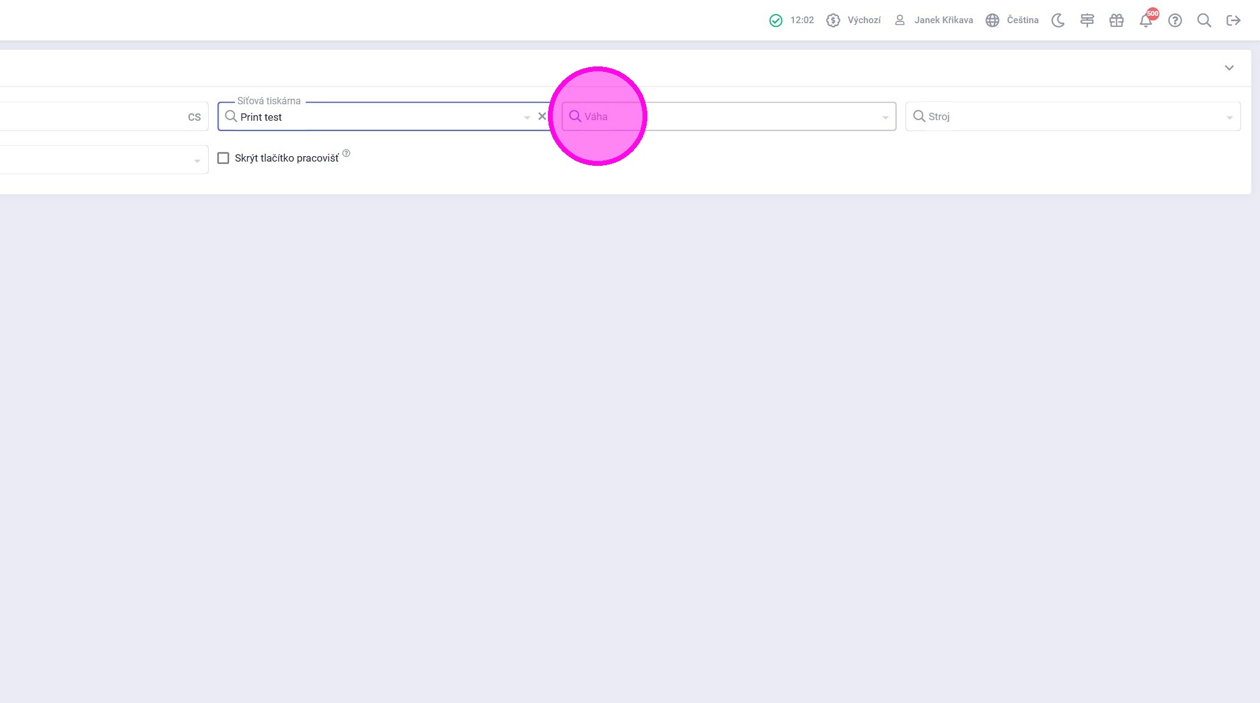The image size is (1260, 703).
Task: Click the green connection status checkmark
Action: click(776, 21)
